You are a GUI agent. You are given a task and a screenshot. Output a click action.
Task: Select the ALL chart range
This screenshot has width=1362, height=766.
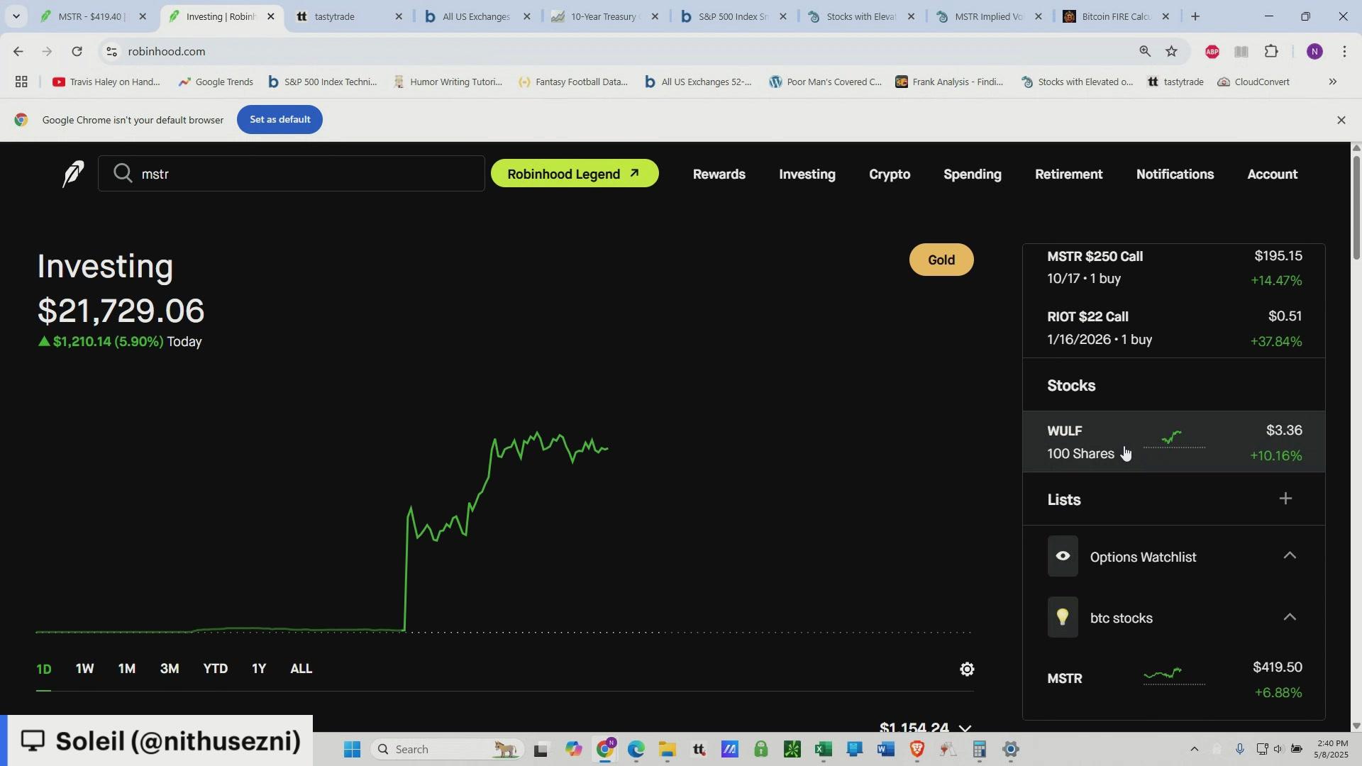tap(301, 669)
